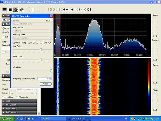Stop the radio with the stop button

point(10,10)
